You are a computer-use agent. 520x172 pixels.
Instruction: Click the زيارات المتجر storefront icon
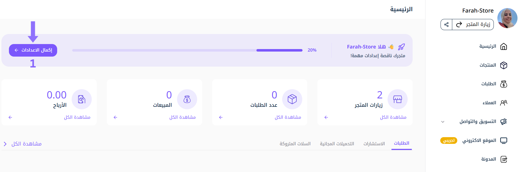click(x=397, y=99)
